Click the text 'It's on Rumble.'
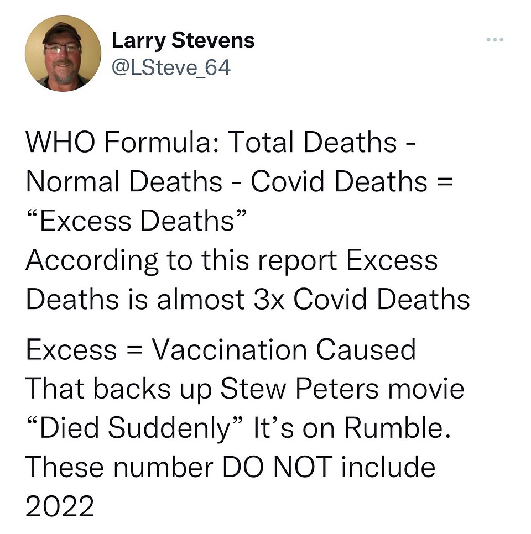 pyautogui.click(x=352, y=428)
